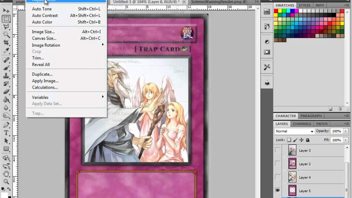Open the Swatches panel options menu
This screenshot has height=198, width=352.
coord(347,5)
